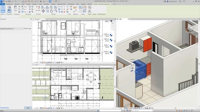The width and height of the screenshot is (200, 112).
Task: Click the filter icon in status bar
Action: tap(192, 111)
